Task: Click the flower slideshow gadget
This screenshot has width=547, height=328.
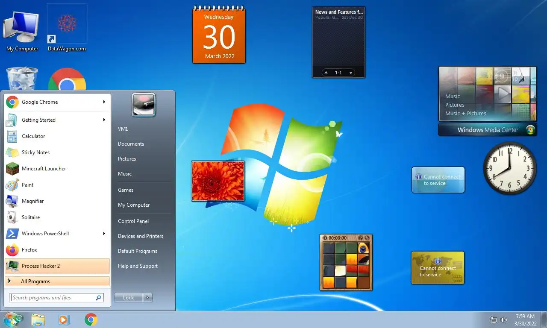Action: click(218, 181)
